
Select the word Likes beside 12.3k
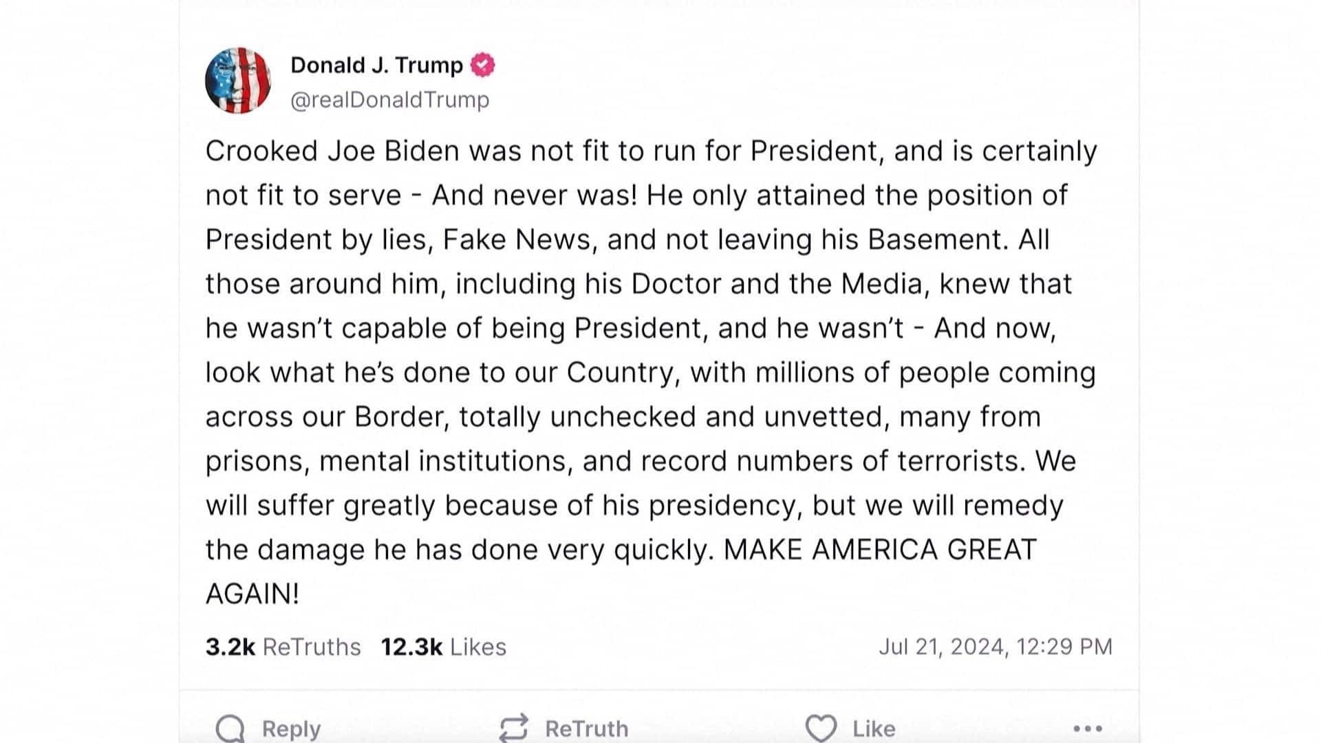pyautogui.click(x=478, y=647)
